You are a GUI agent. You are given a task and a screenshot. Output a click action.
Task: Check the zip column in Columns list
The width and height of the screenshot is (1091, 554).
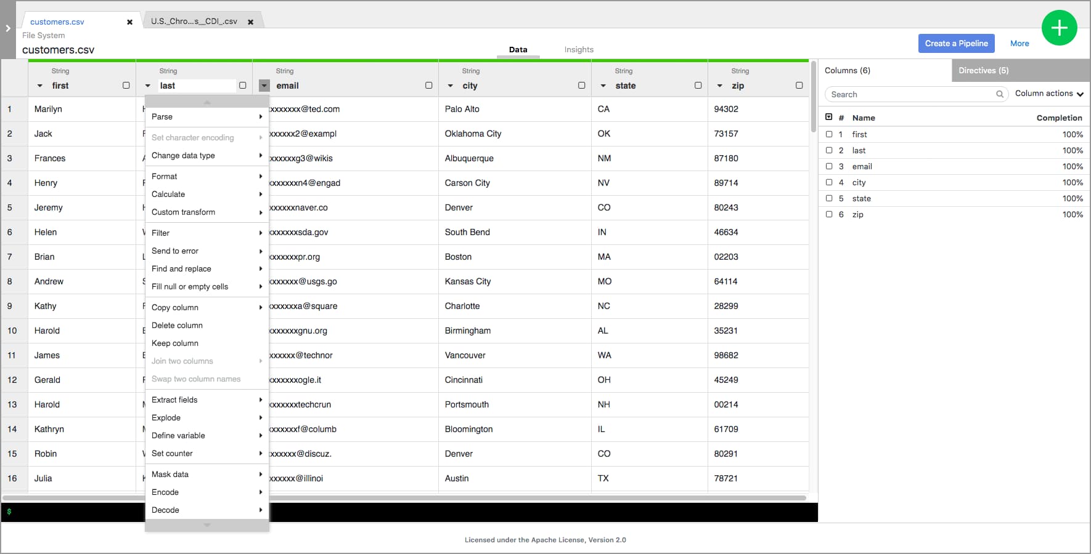829,214
